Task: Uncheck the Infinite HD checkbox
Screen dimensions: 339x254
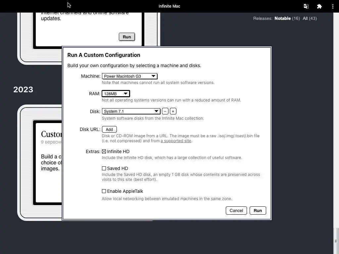Action: (104, 151)
